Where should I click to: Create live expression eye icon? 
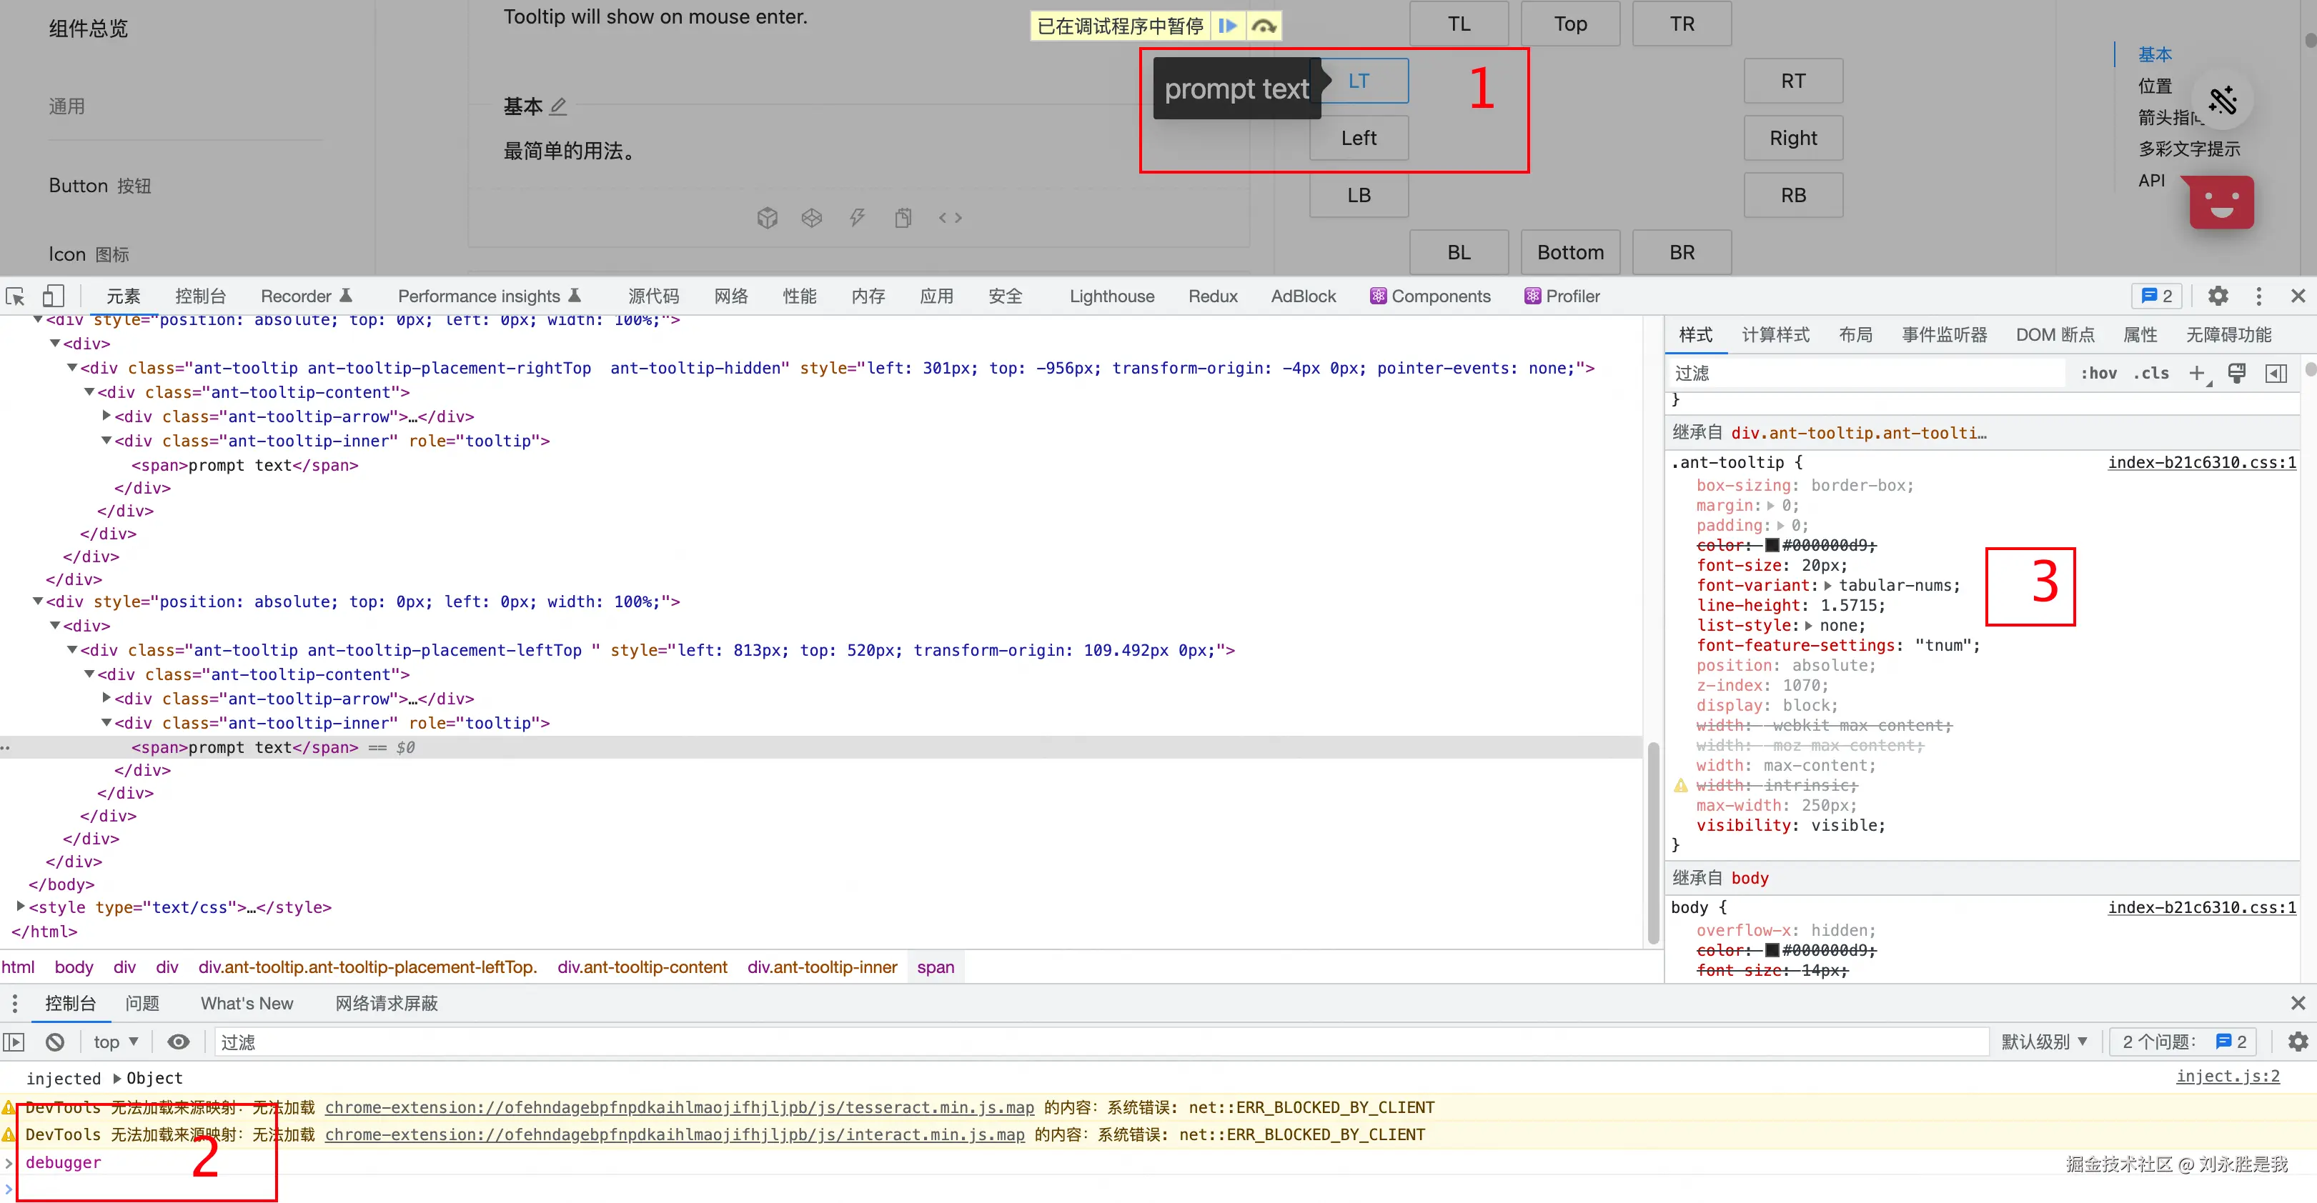[179, 1041]
